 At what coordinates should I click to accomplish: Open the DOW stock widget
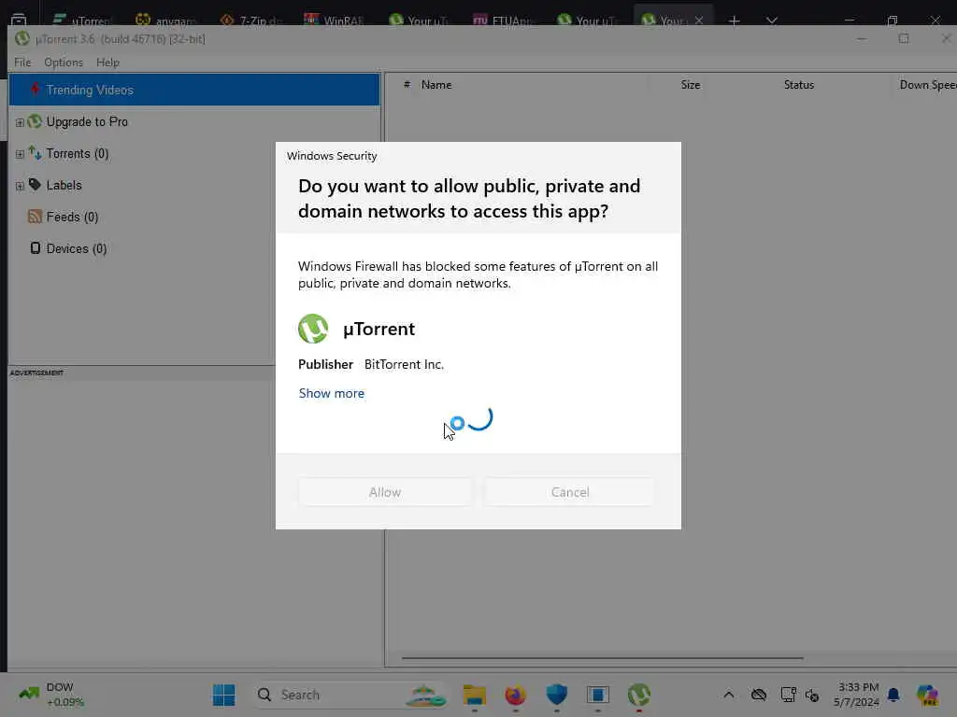52,695
